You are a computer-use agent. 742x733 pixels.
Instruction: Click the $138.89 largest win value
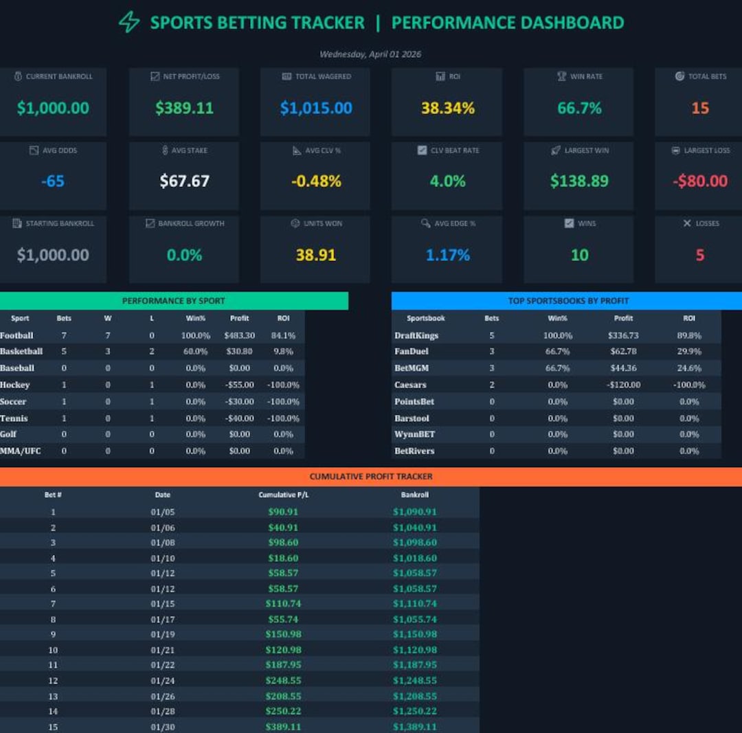(580, 181)
